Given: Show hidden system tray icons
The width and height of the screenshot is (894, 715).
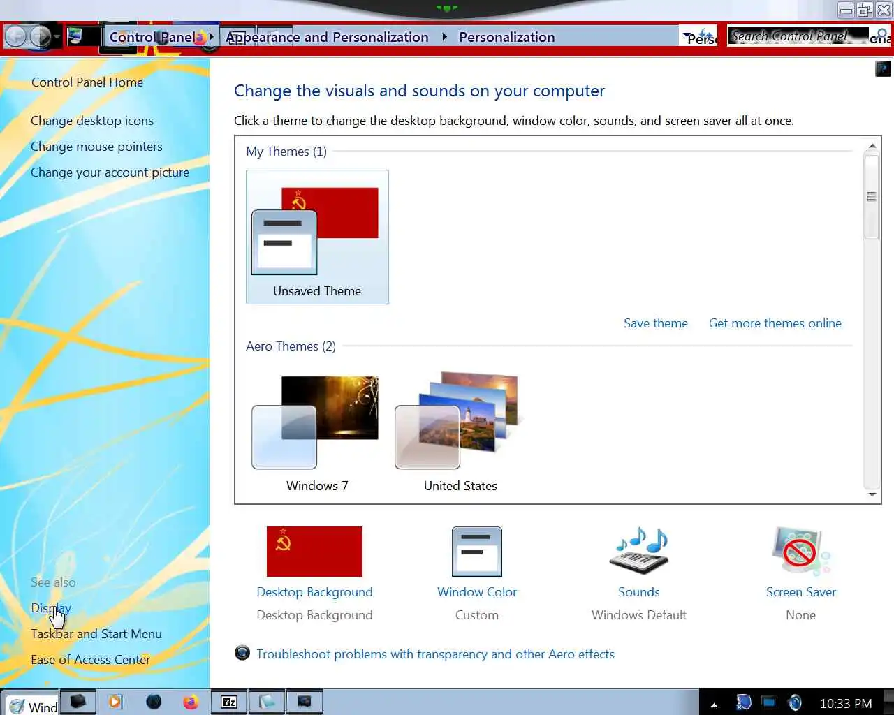Looking at the screenshot, I should click(x=714, y=705).
